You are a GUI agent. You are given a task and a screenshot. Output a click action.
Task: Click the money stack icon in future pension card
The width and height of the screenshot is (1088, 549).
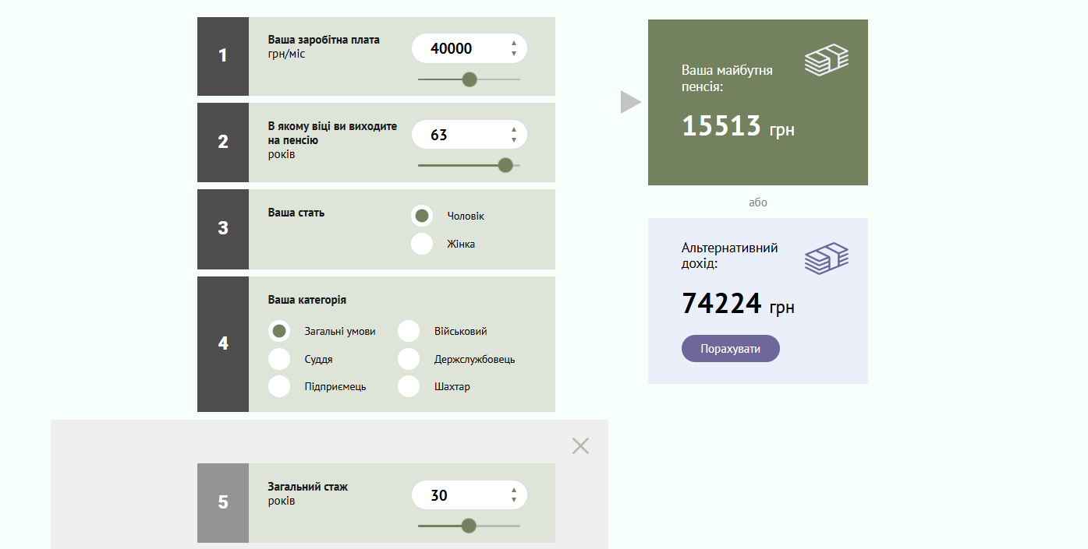[826, 60]
